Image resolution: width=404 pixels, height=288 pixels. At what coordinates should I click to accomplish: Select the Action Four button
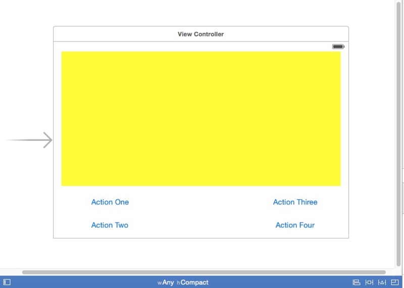click(295, 225)
